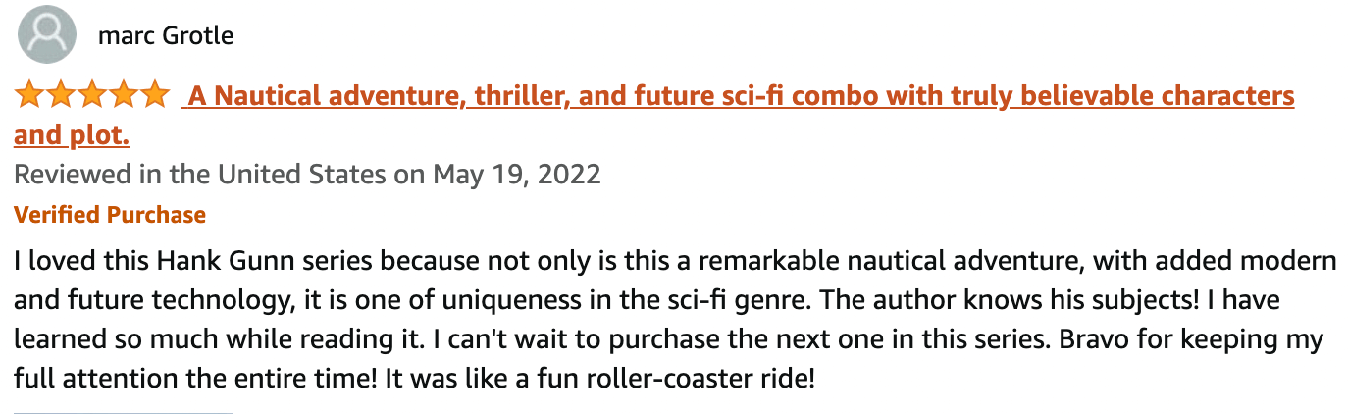Open the marc Grotle reviewer name
Image resolution: width=1348 pixels, height=414 pixels.
coord(166,37)
